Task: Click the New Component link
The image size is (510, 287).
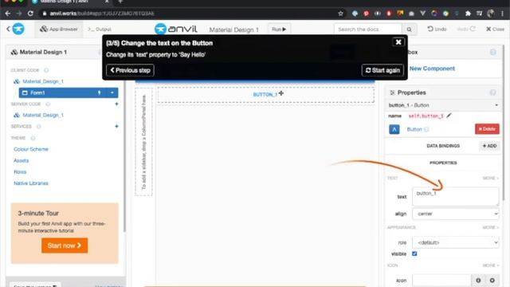Action: click(432, 69)
